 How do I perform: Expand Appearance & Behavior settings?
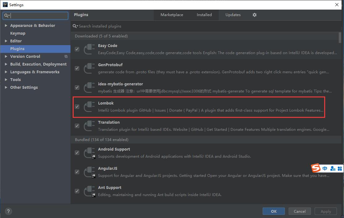[x=6, y=26]
